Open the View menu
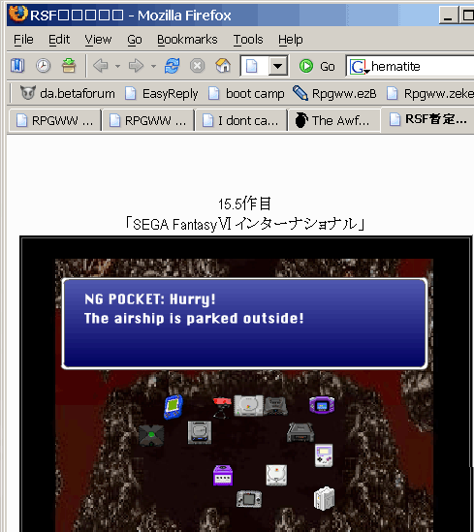The width and height of the screenshot is (474, 532). 98,40
